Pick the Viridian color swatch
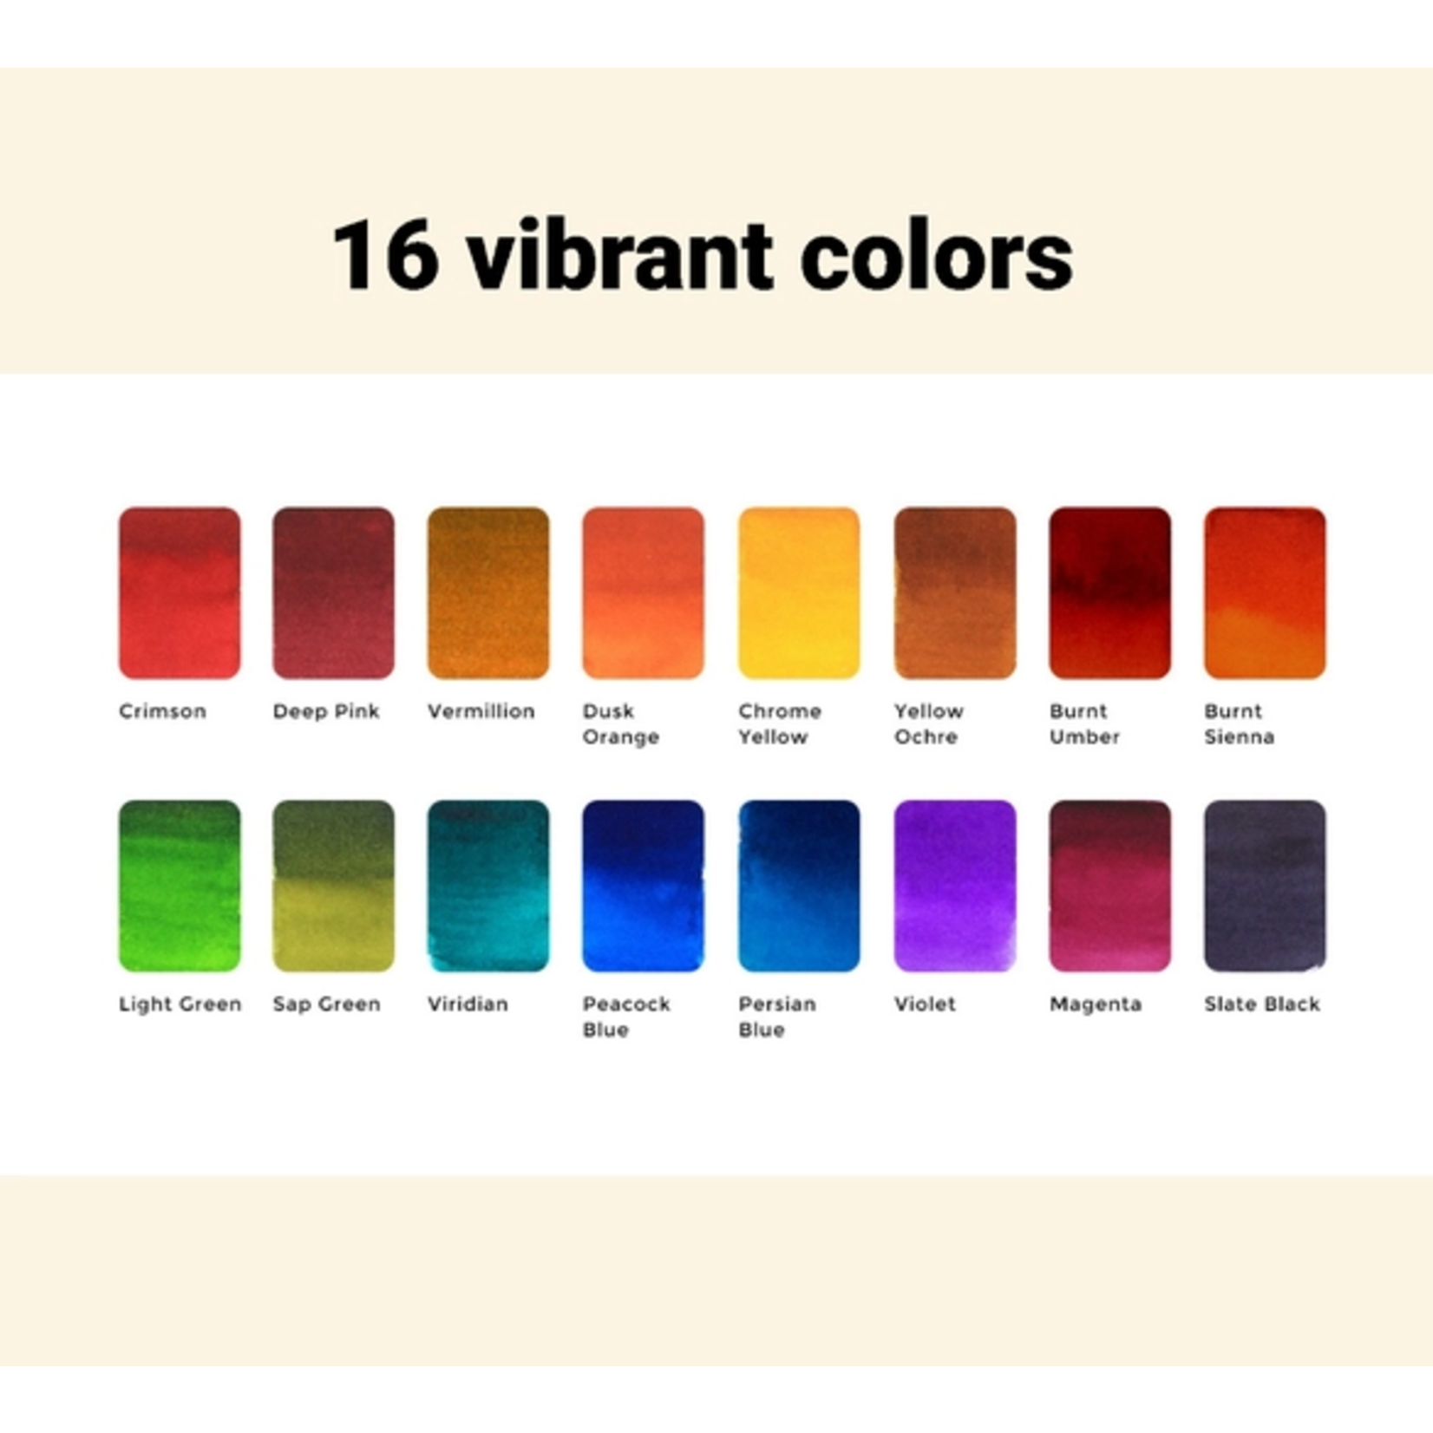The width and height of the screenshot is (1433, 1433). pyautogui.click(x=488, y=886)
